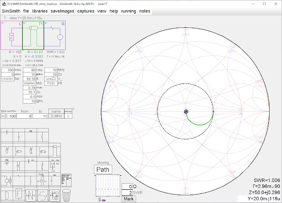Open the file menu
The image size is (282, 203).
(x=26, y=11)
